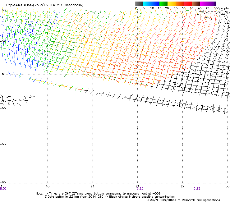Click the yellow 20-25 knots legend segment
This screenshot has width=230, height=202.
point(172,4)
